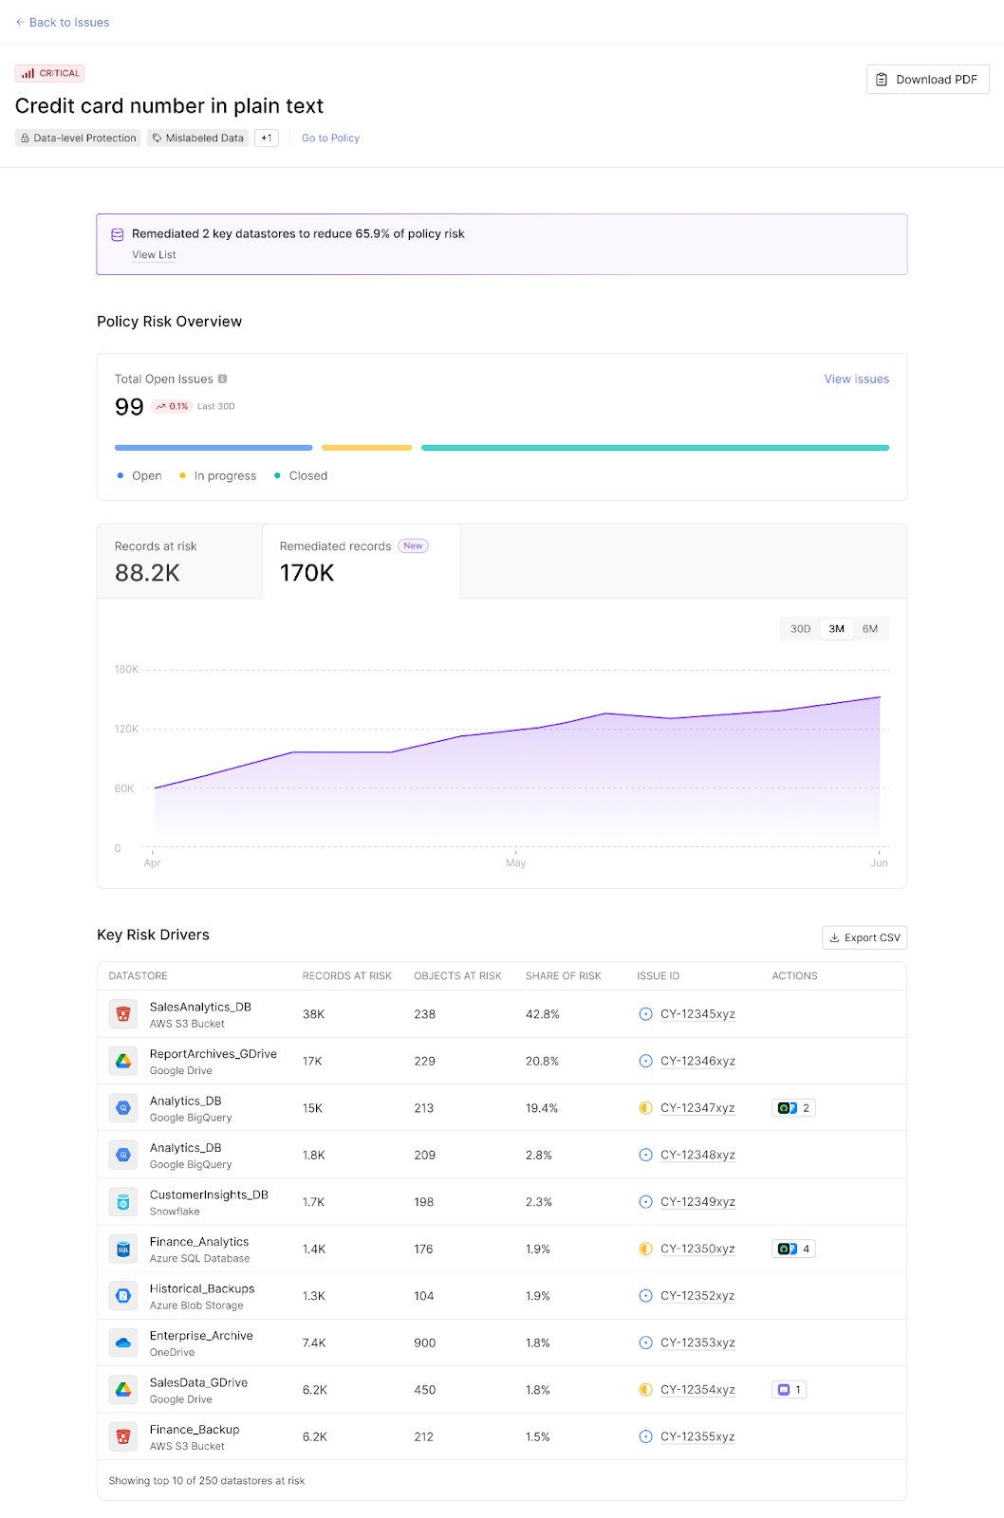
Task: Click the teal Closed bar segment
Action: 655,448
